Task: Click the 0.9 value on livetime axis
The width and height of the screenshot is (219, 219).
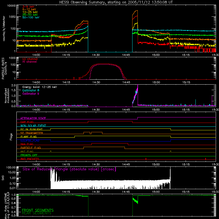Action: [14, 198]
